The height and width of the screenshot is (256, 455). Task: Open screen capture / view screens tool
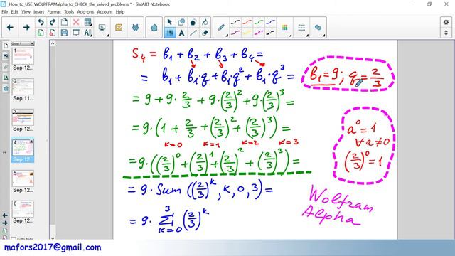[x=102, y=28]
